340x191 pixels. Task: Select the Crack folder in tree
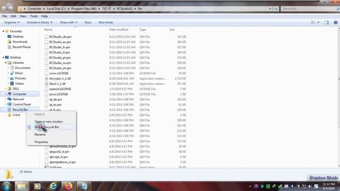point(16,115)
